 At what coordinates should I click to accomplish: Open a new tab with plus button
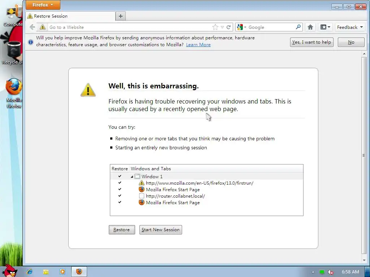pos(121,16)
